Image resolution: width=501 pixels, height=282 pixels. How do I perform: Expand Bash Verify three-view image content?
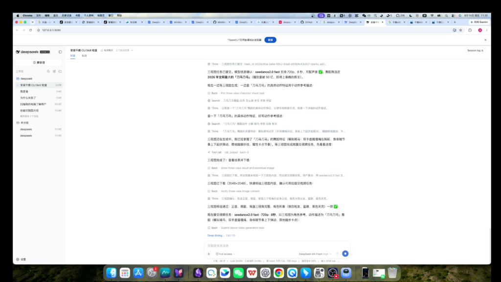pyautogui.click(x=233, y=191)
